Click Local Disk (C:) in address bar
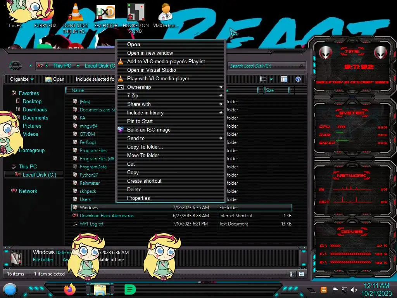Screen dimensions: 397x298 (100, 66)
